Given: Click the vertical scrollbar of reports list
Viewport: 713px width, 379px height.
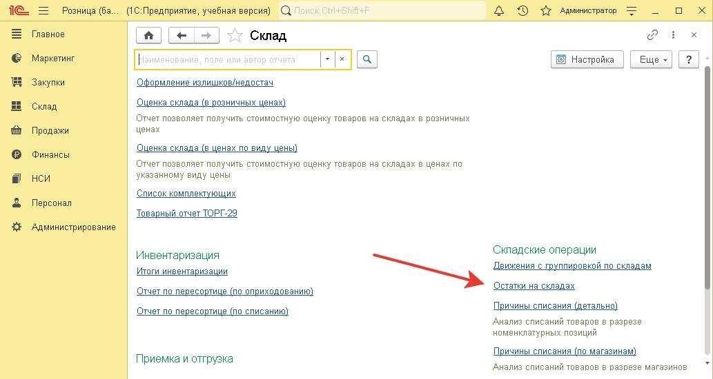Looking at the screenshot, I should [x=707, y=177].
